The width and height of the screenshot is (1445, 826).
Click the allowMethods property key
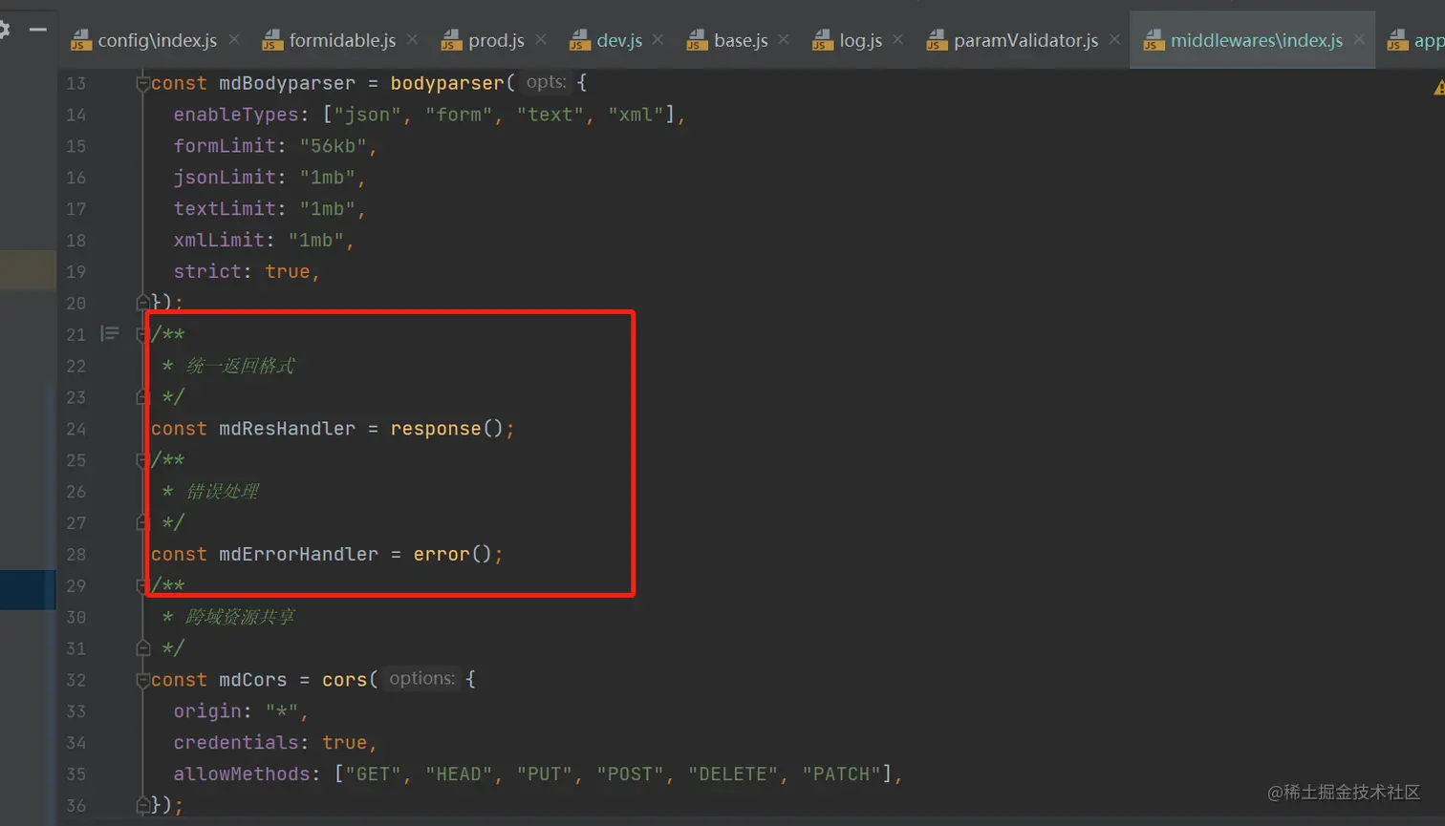(x=242, y=774)
